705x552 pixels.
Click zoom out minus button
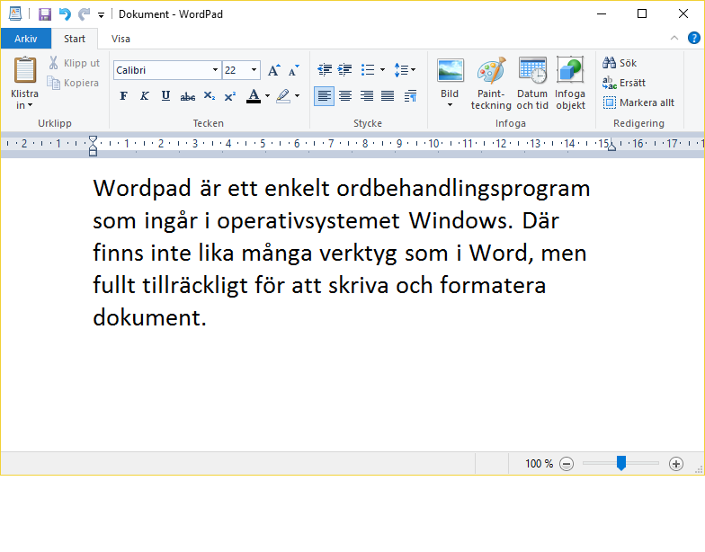pyautogui.click(x=567, y=464)
